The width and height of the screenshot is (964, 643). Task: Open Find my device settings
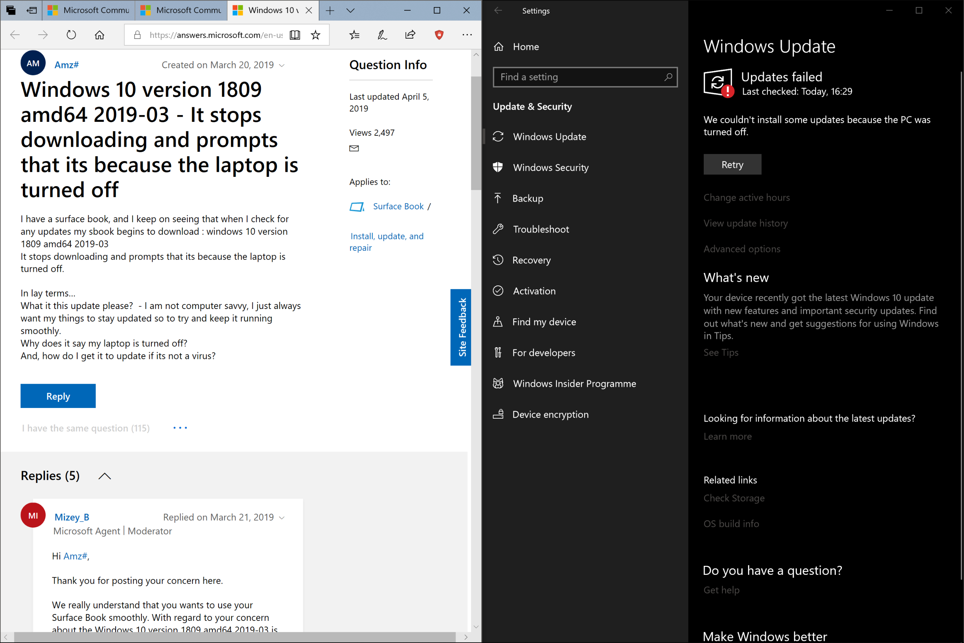pos(585,322)
